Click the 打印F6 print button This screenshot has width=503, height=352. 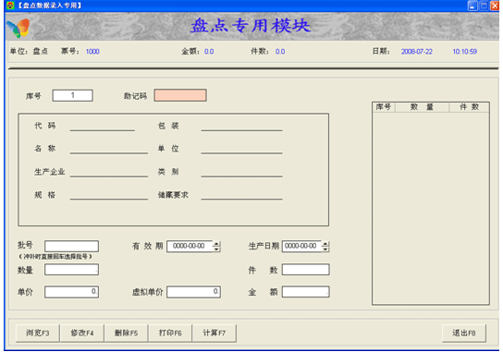pyautogui.click(x=170, y=334)
